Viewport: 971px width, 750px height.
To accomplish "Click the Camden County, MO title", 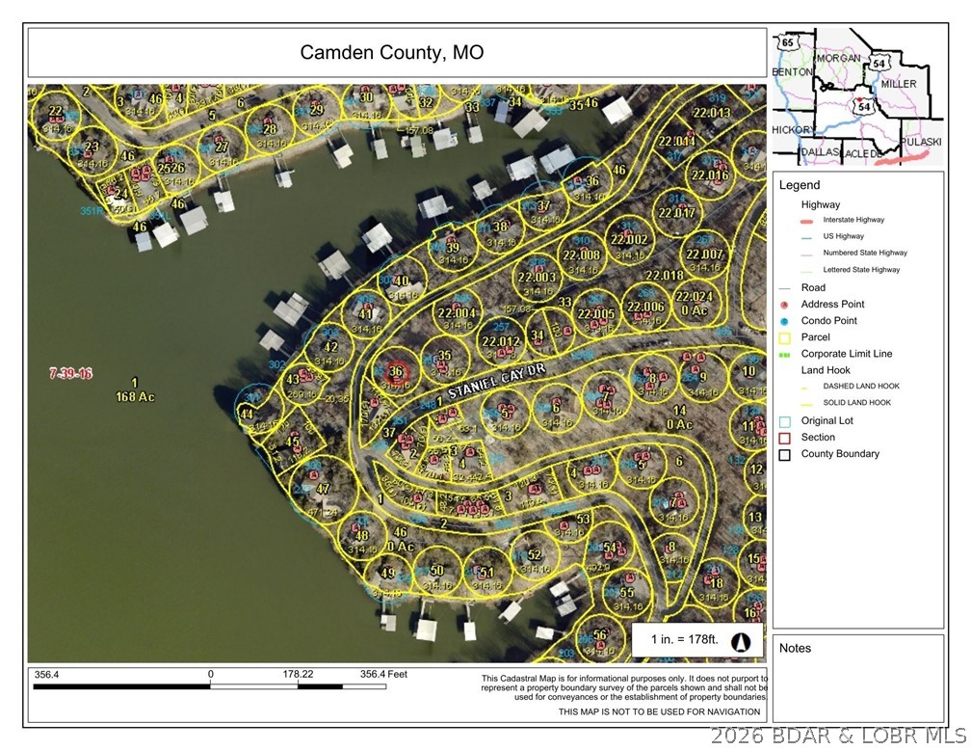I will [x=392, y=53].
